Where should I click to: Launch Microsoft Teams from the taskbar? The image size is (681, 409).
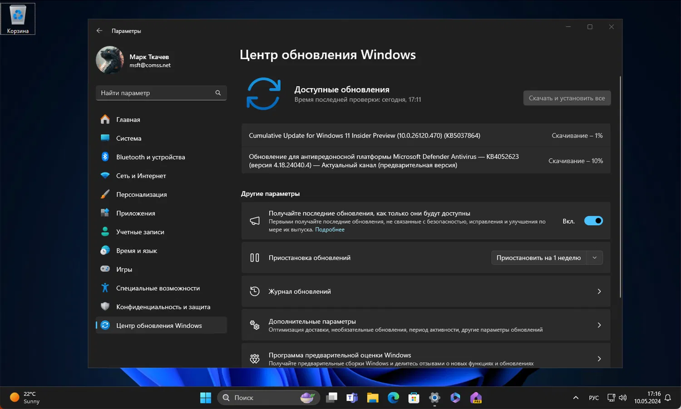[352, 398]
